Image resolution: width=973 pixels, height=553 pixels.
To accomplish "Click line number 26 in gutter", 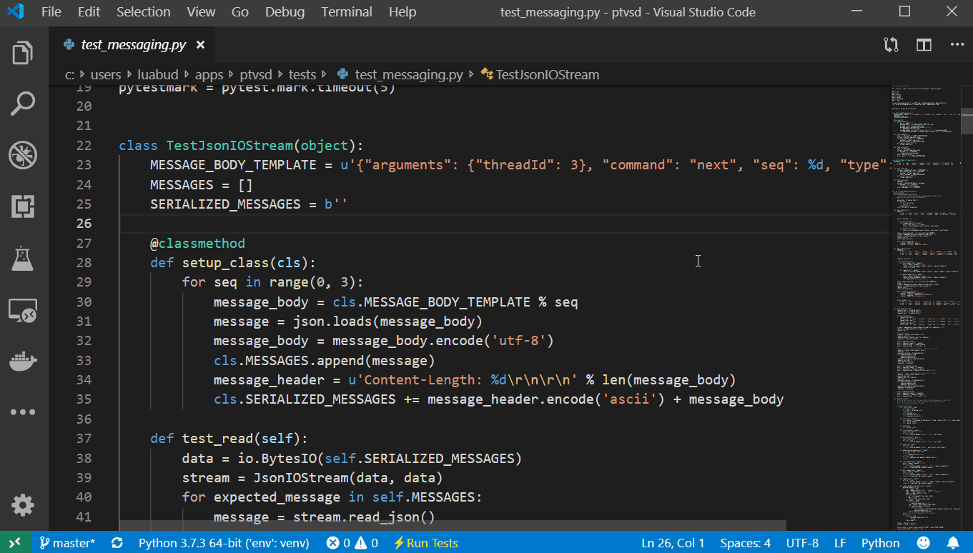I will coord(84,224).
